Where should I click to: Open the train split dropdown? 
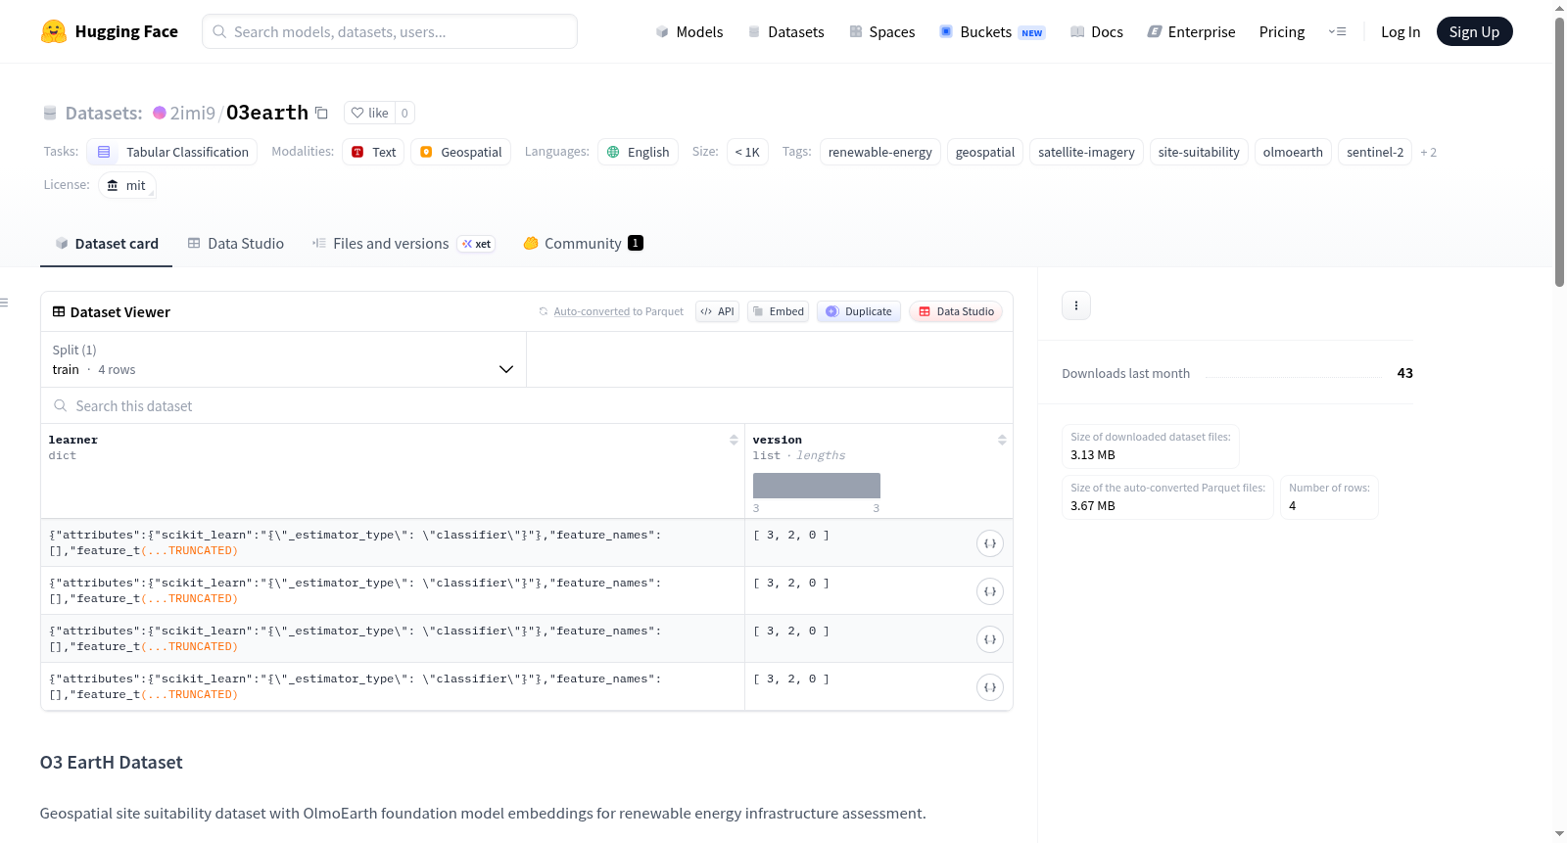[283, 359]
